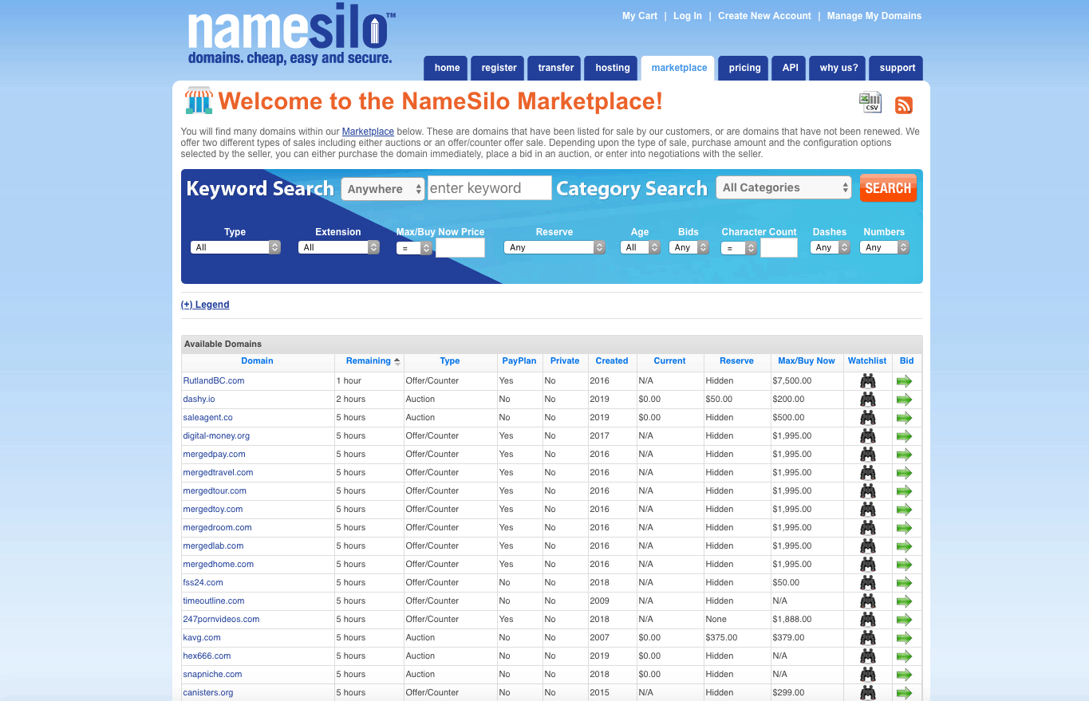This screenshot has width=1089, height=701.
Task: Add RutlandBC.com to watchlist via binoculars
Action: pos(867,381)
